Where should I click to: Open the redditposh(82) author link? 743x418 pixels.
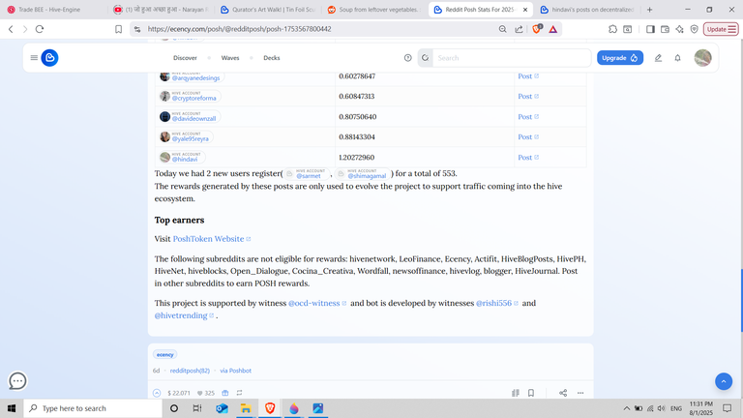coord(190,371)
